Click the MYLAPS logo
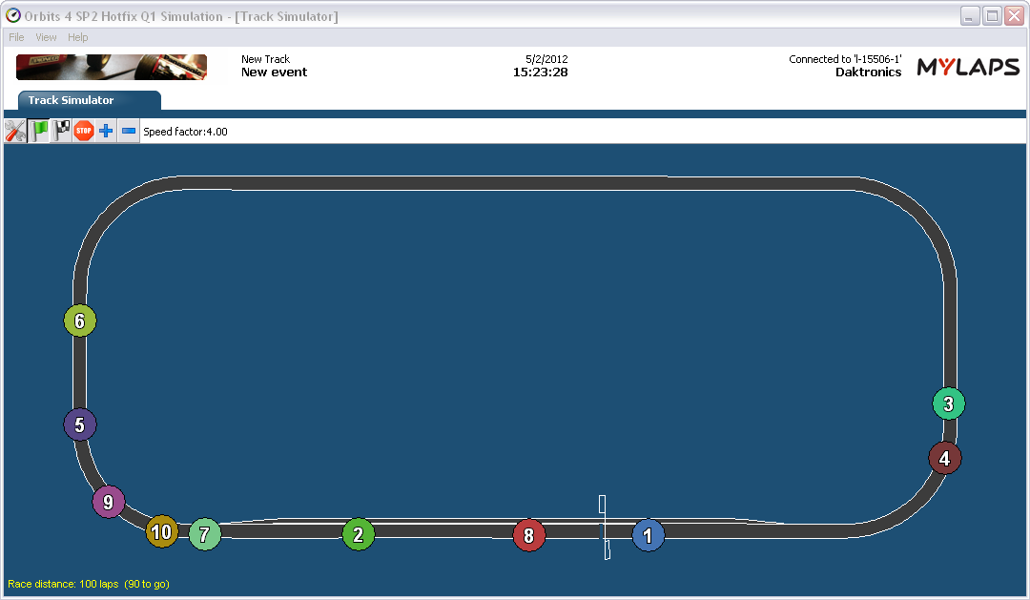Viewport: 1030px width, 600px height. coord(967,67)
